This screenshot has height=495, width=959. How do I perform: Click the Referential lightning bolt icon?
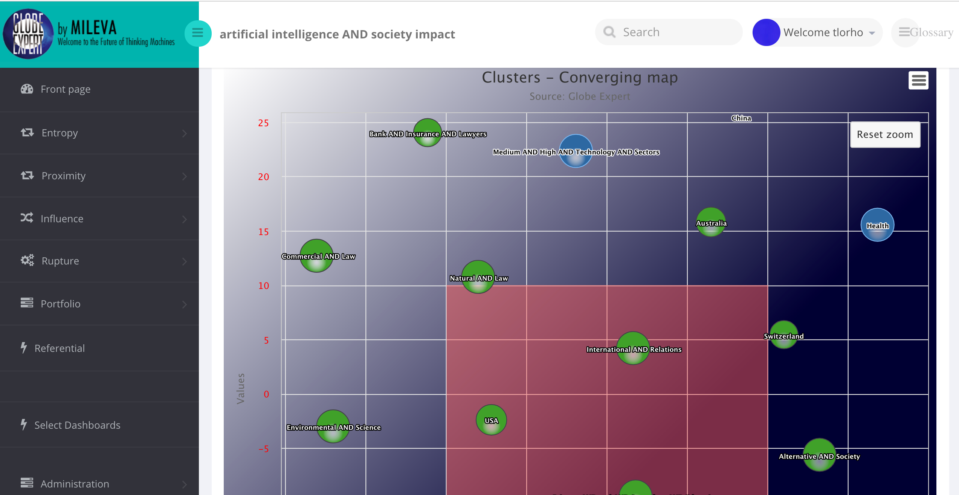[24, 348]
